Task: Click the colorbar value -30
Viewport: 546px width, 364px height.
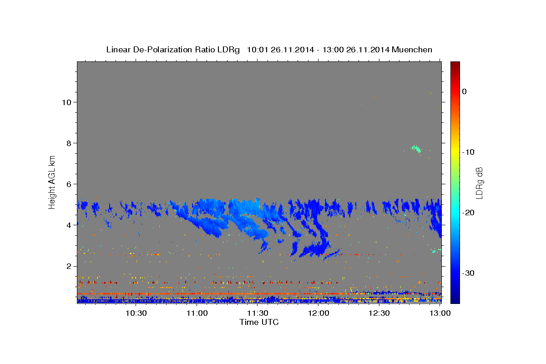Action: [468, 273]
